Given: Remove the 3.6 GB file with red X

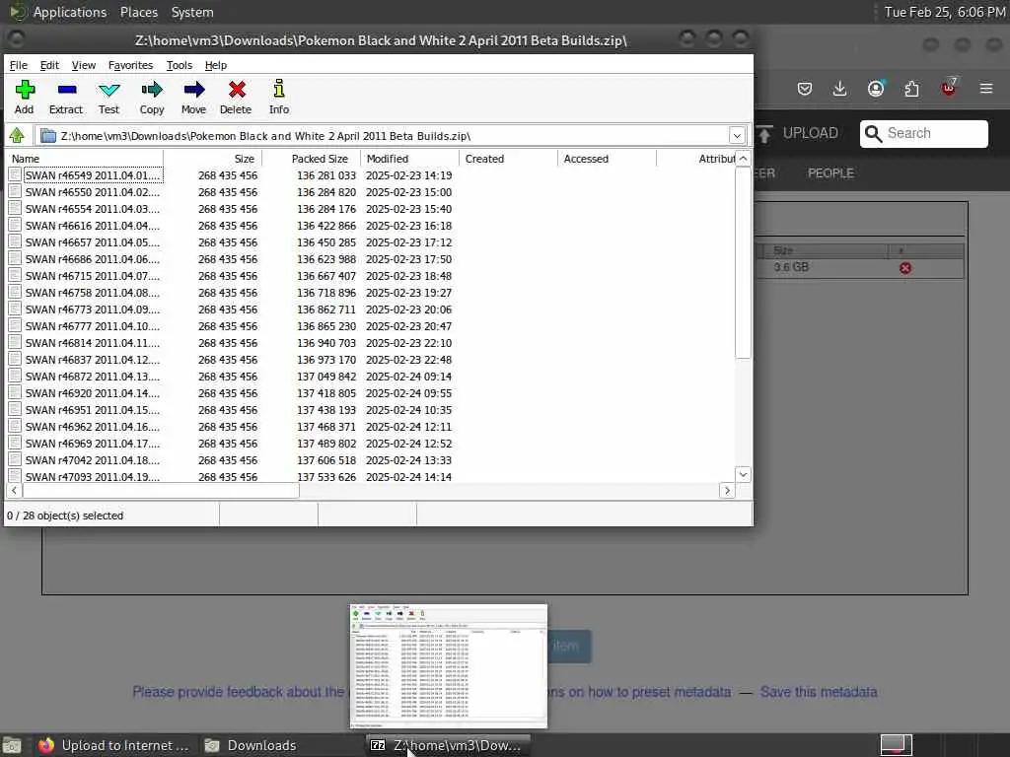Looking at the screenshot, I should tap(905, 268).
